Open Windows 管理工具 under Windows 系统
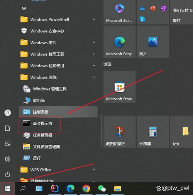The height and width of the screenshot is (195, 193). [x=58, y=89]
